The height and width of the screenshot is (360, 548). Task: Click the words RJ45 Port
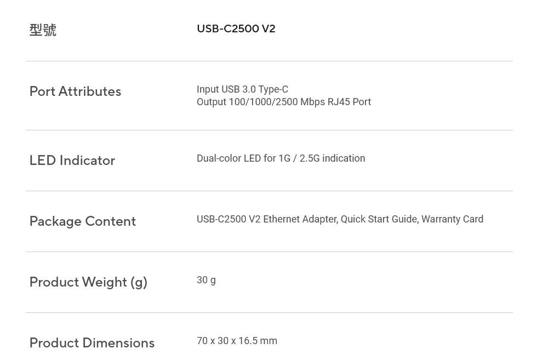pyautogui.click(x=349, y=102)
